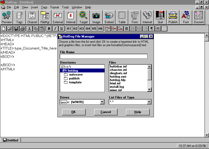The image size is (209, 149).
Task: Click the Quit toolbar icon
Action: [x=160, y=17]
